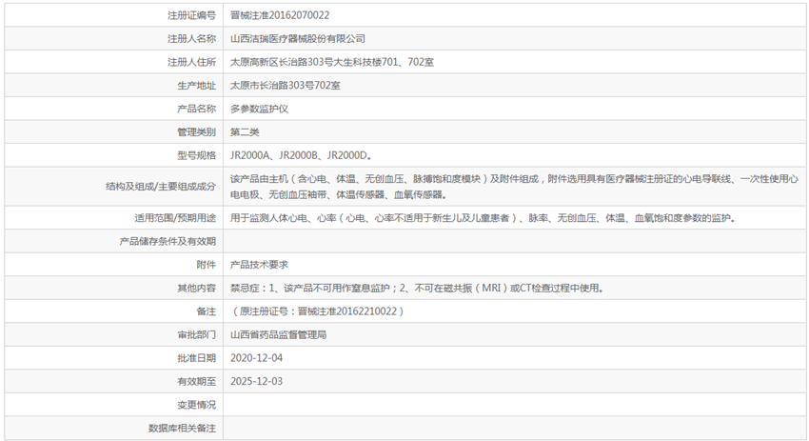Click the label 型号规格

[197, 155]
